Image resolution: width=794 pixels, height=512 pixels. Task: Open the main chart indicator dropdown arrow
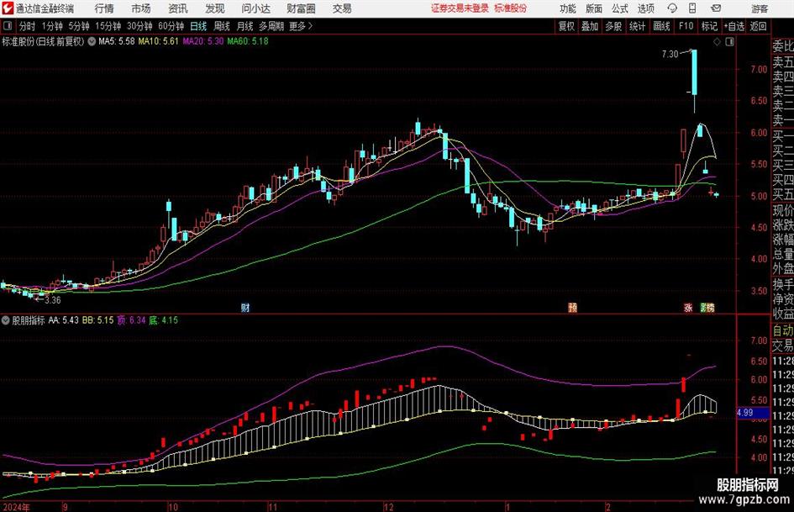[x=92, y=41]
